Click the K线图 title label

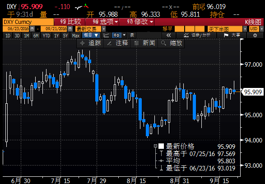click(253, 22)
